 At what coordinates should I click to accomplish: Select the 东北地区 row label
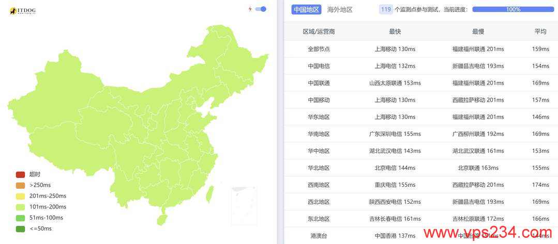319,219
